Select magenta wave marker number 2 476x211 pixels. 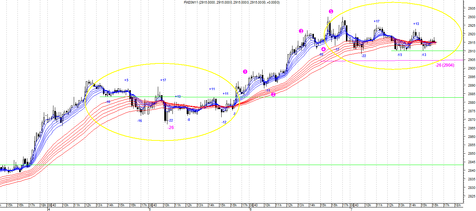273,94
